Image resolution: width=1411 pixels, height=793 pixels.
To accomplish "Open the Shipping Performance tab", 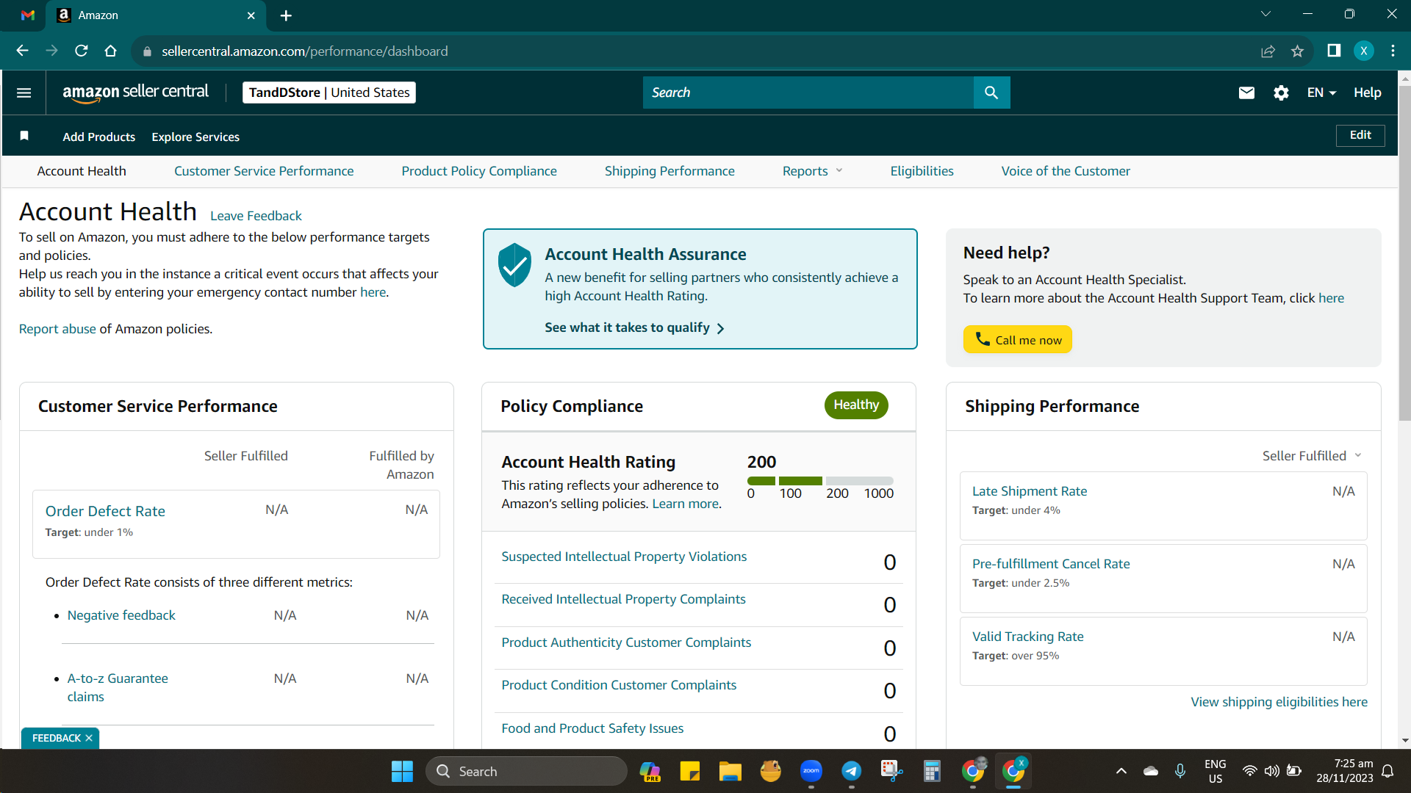I will [x=669, y=171].
